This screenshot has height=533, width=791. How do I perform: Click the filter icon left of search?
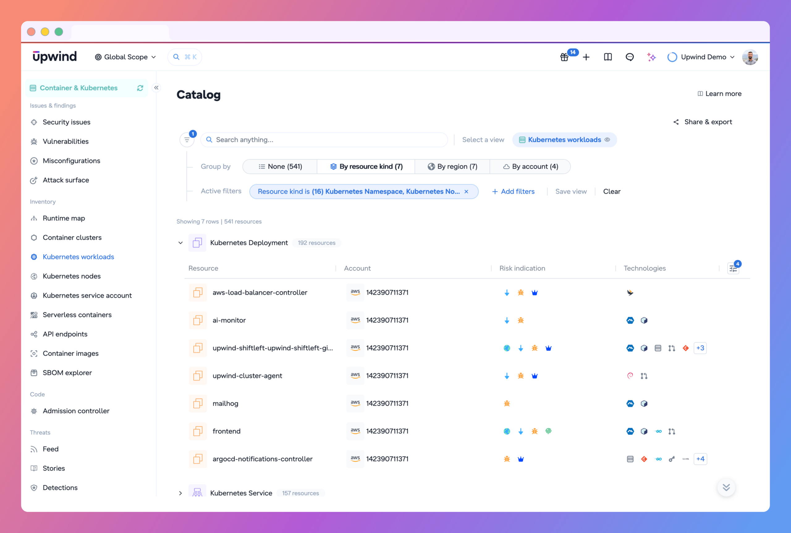coord(187,140)
